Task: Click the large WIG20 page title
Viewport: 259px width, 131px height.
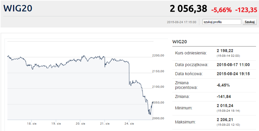Action: click(18, 9)
